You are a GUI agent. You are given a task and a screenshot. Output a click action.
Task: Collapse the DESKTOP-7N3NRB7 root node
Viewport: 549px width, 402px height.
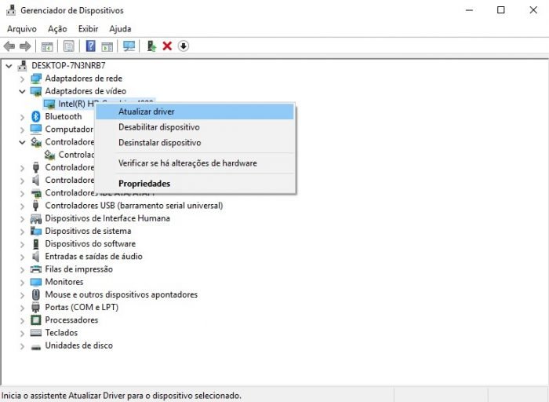point(9,66)
